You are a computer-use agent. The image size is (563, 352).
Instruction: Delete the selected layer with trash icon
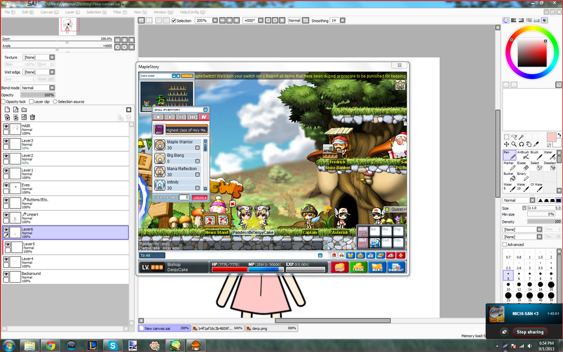[x=32, y=117]
